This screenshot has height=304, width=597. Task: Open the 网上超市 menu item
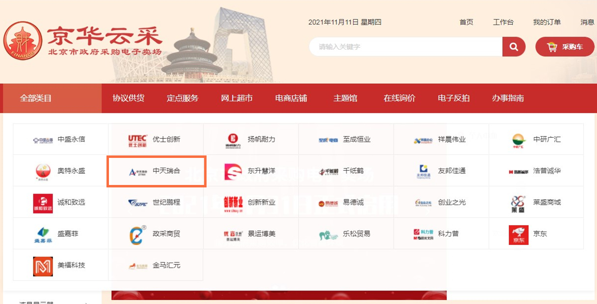point(237,98)
